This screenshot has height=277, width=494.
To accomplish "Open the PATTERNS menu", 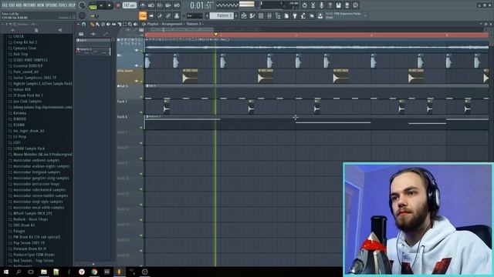I will pyautogui.click(x=29, y=5).
